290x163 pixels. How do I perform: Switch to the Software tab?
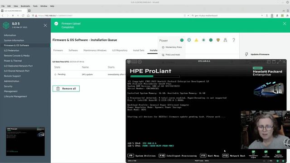coord(73,50)
